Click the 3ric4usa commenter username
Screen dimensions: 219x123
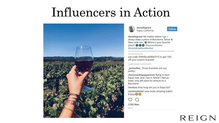(x=133, y=87)
